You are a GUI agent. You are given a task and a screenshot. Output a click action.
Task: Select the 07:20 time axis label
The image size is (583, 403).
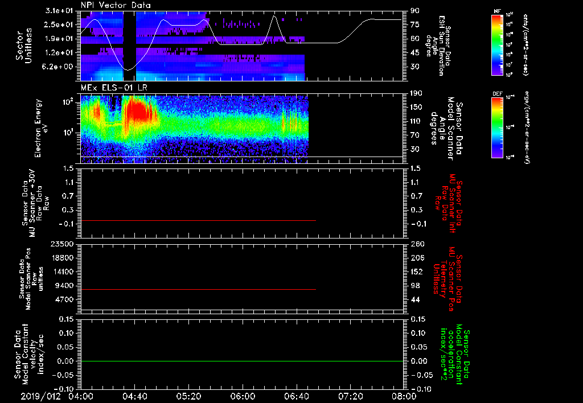point(350,396)
